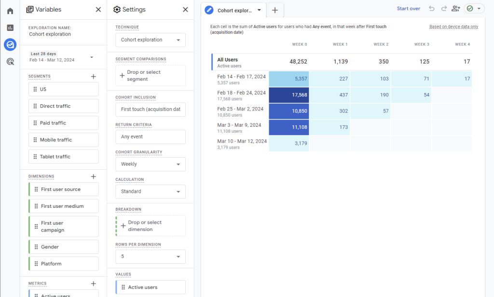Open the Explore icon in sidebar
The width and height of the screenshot is (494, 297).
(x=10, y=44)
